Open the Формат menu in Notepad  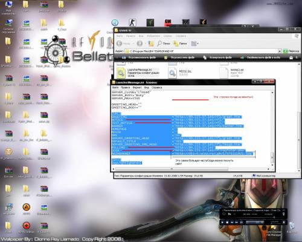(x=137, y=88)
